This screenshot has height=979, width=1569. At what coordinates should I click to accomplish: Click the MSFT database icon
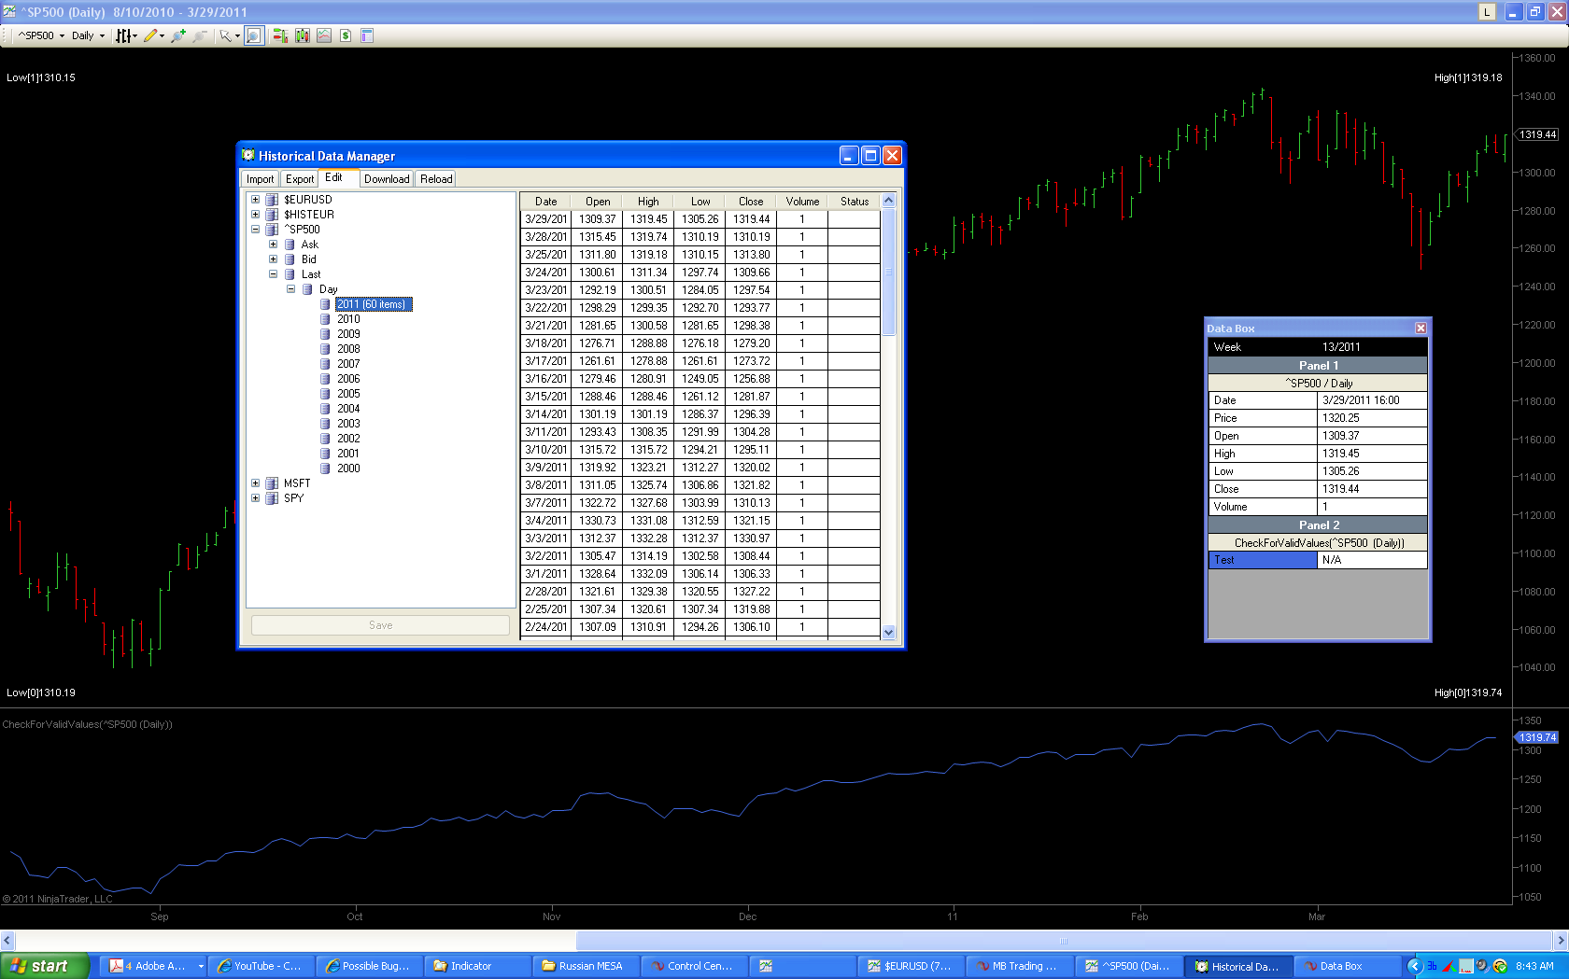tap(272, 483)
